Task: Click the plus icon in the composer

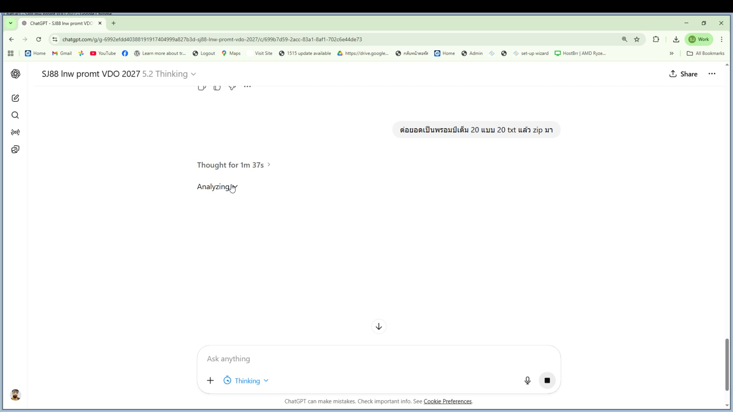Action: tap(210, 380)
